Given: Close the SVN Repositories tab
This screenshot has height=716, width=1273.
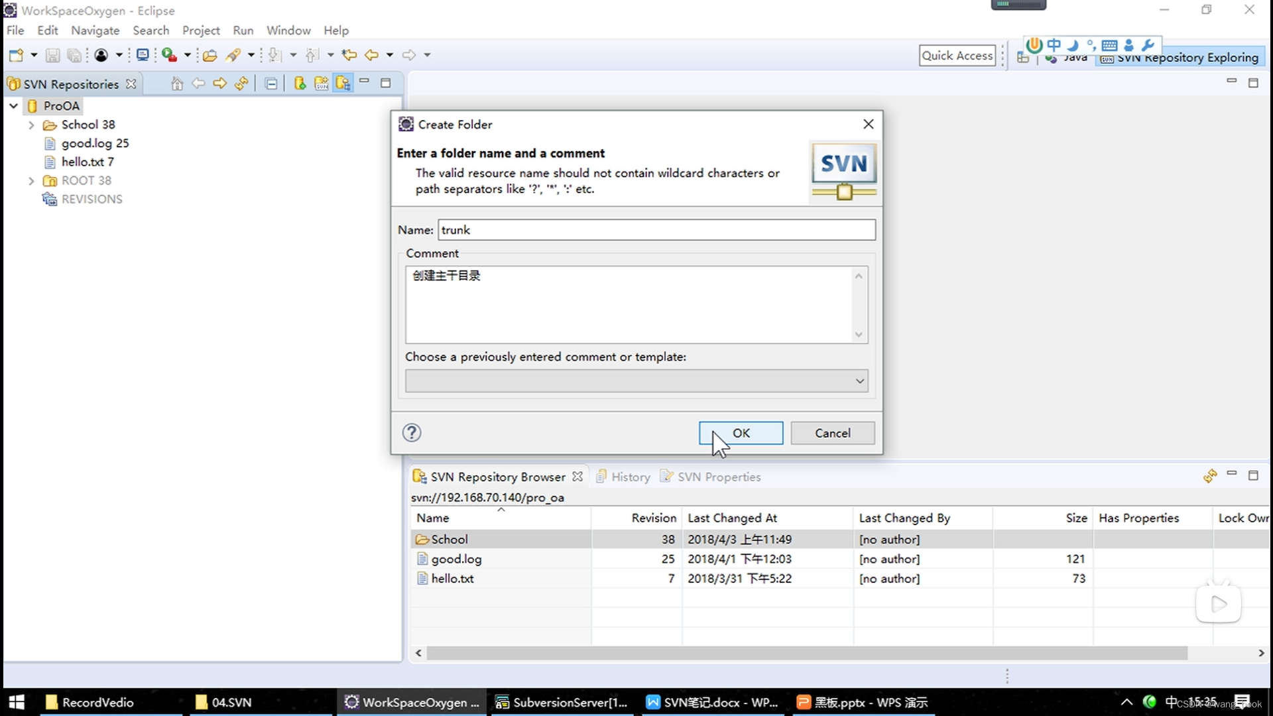Looking at the screenshot, I should pyautogui.click(x=131, y=84).
